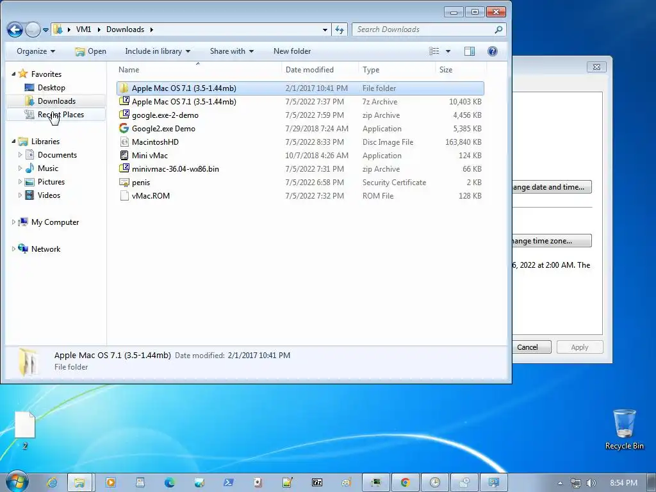This screenshot has width=656, height=492.
Task: Open the Share with menu
Action: 232,51
